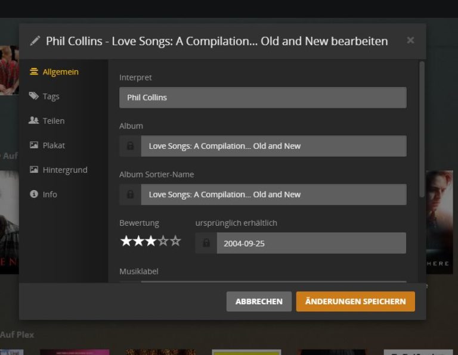Click the pencil edit icon in dialog title
458x355 pixels.
35,41
